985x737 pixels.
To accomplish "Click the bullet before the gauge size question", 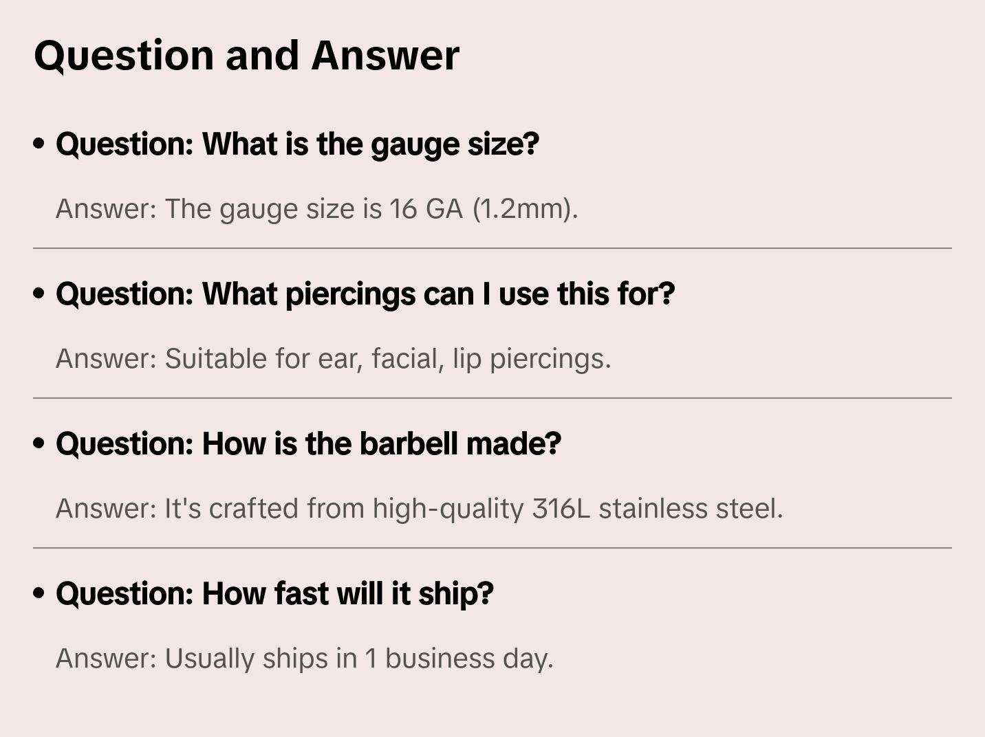I will (39, 144).
